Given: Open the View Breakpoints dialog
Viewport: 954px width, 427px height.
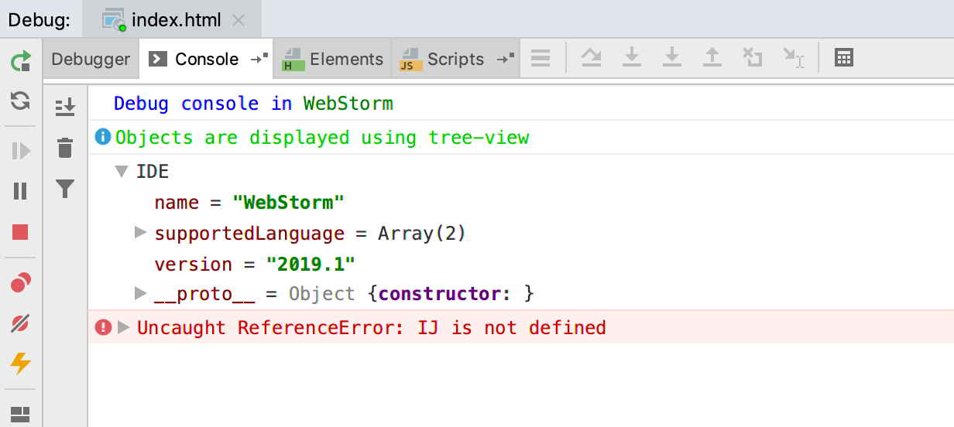Looking at the screenshot, I should (x=21, y=283).
